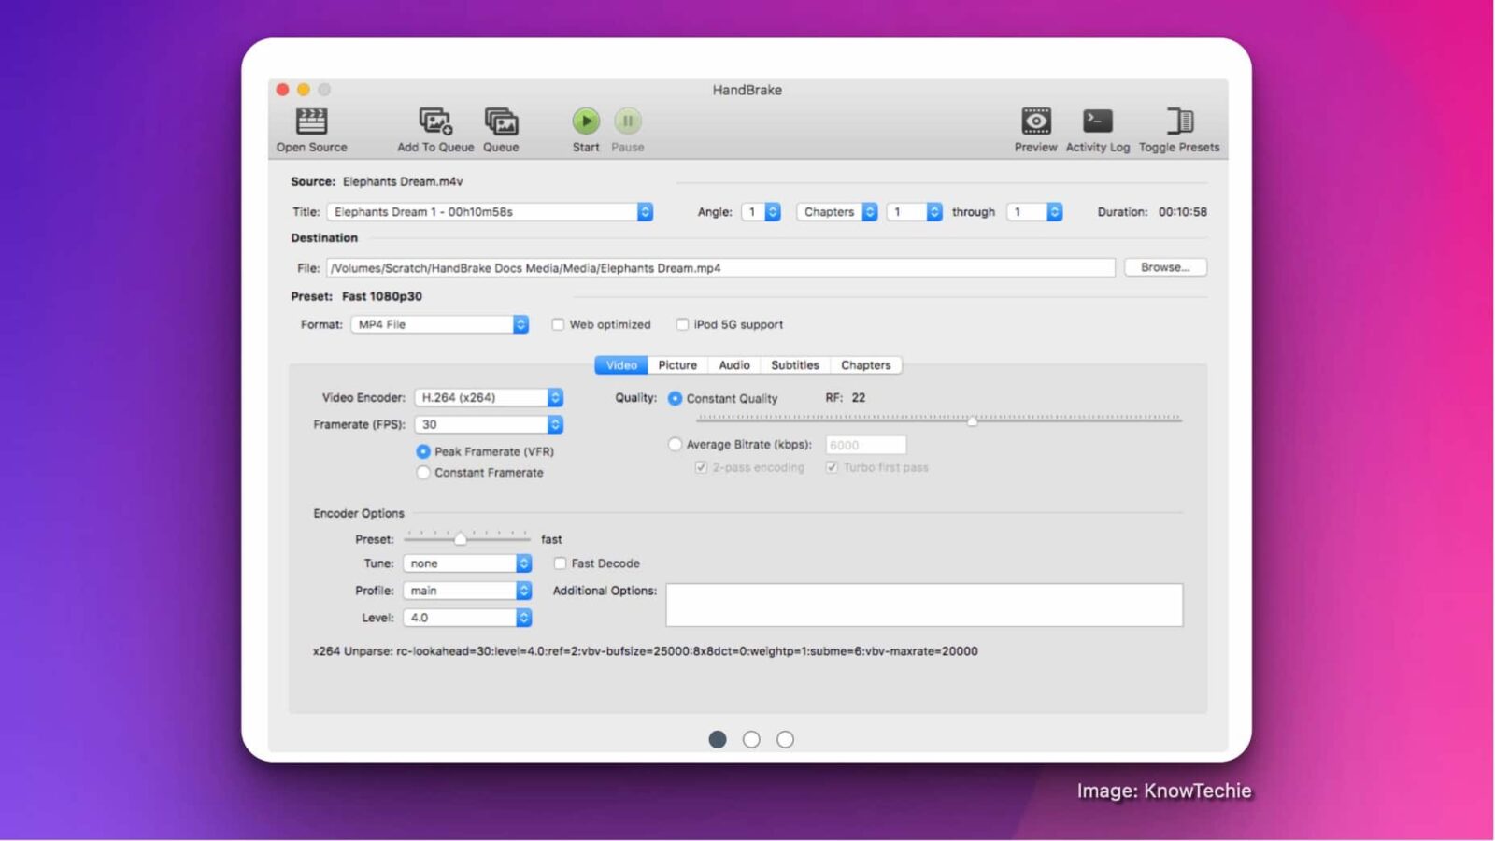Select Peak Framerate (VFR) option
This screenshot has width=1495, height=841.
(423, 451)
